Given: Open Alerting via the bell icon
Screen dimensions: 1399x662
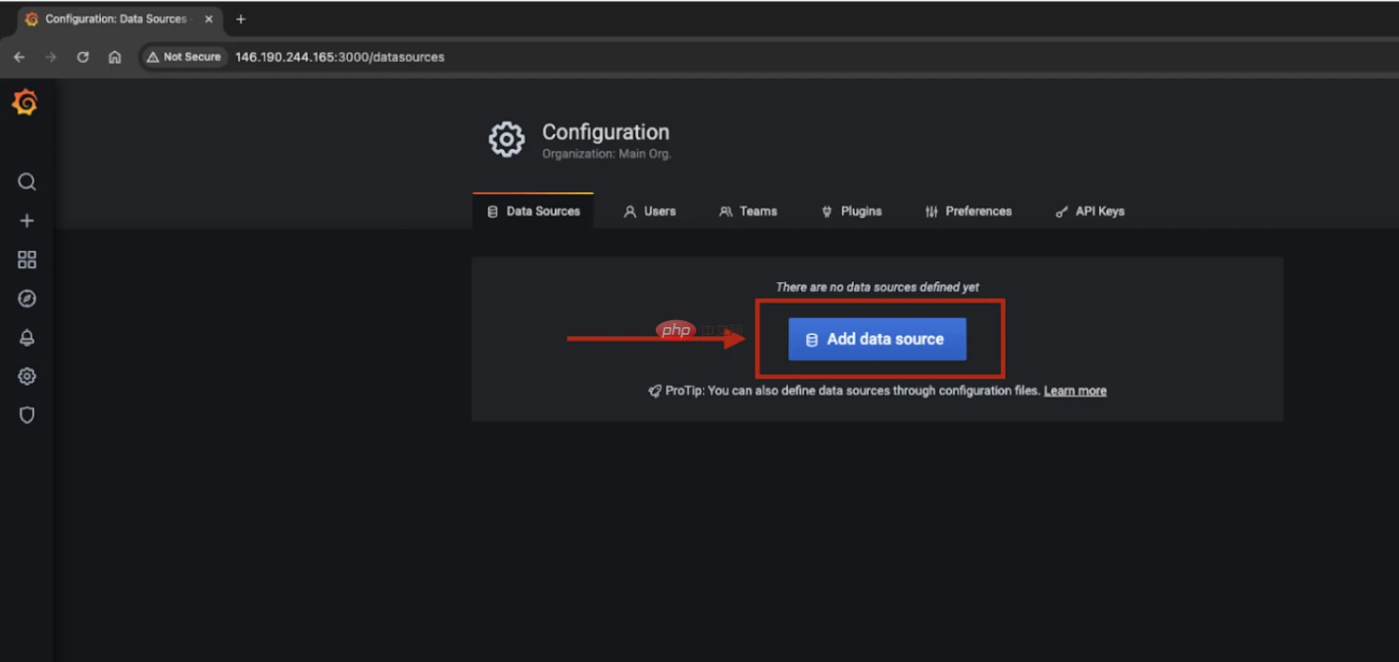Looking at the screenshot, I should pyautogui.click(x=26, y=337).
